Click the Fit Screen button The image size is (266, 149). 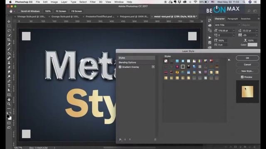point(61,11)
